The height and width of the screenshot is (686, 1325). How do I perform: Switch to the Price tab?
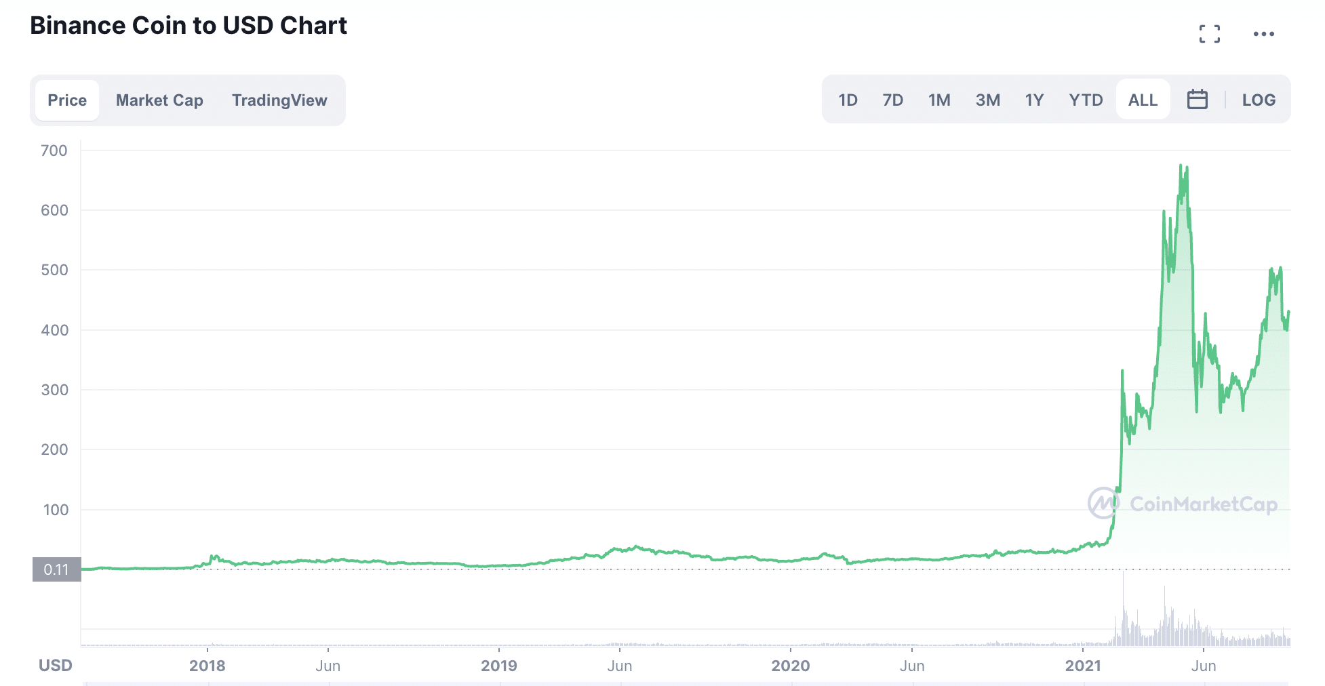(x=67, y=100)
